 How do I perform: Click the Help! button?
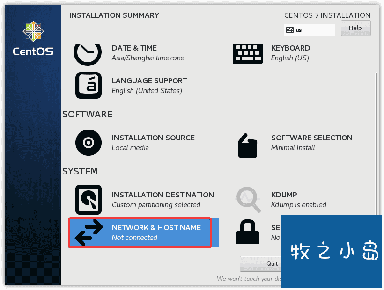[x=355, y=28]
